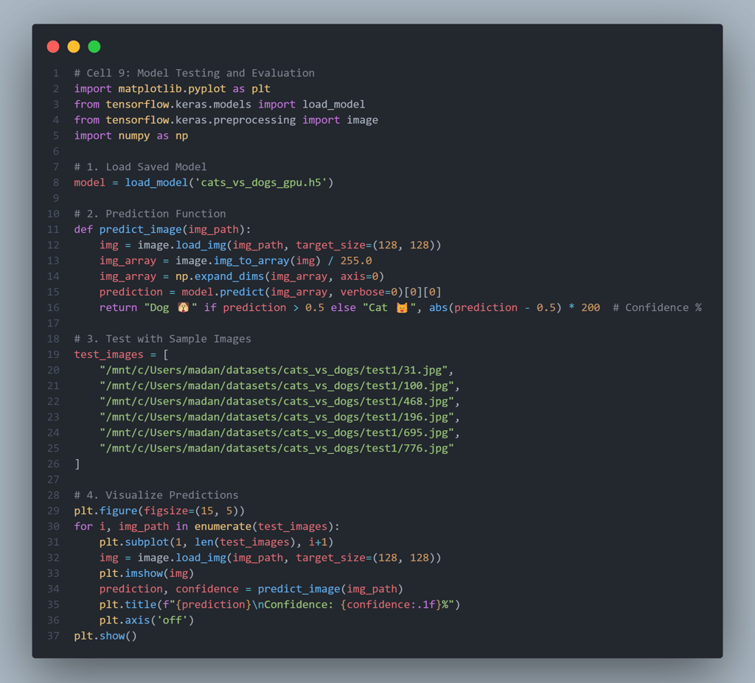Click "def predict_image(img_path):" definition
Viewport: 755px width, 683px height.
pyautogui.click(x=162, y=230)
